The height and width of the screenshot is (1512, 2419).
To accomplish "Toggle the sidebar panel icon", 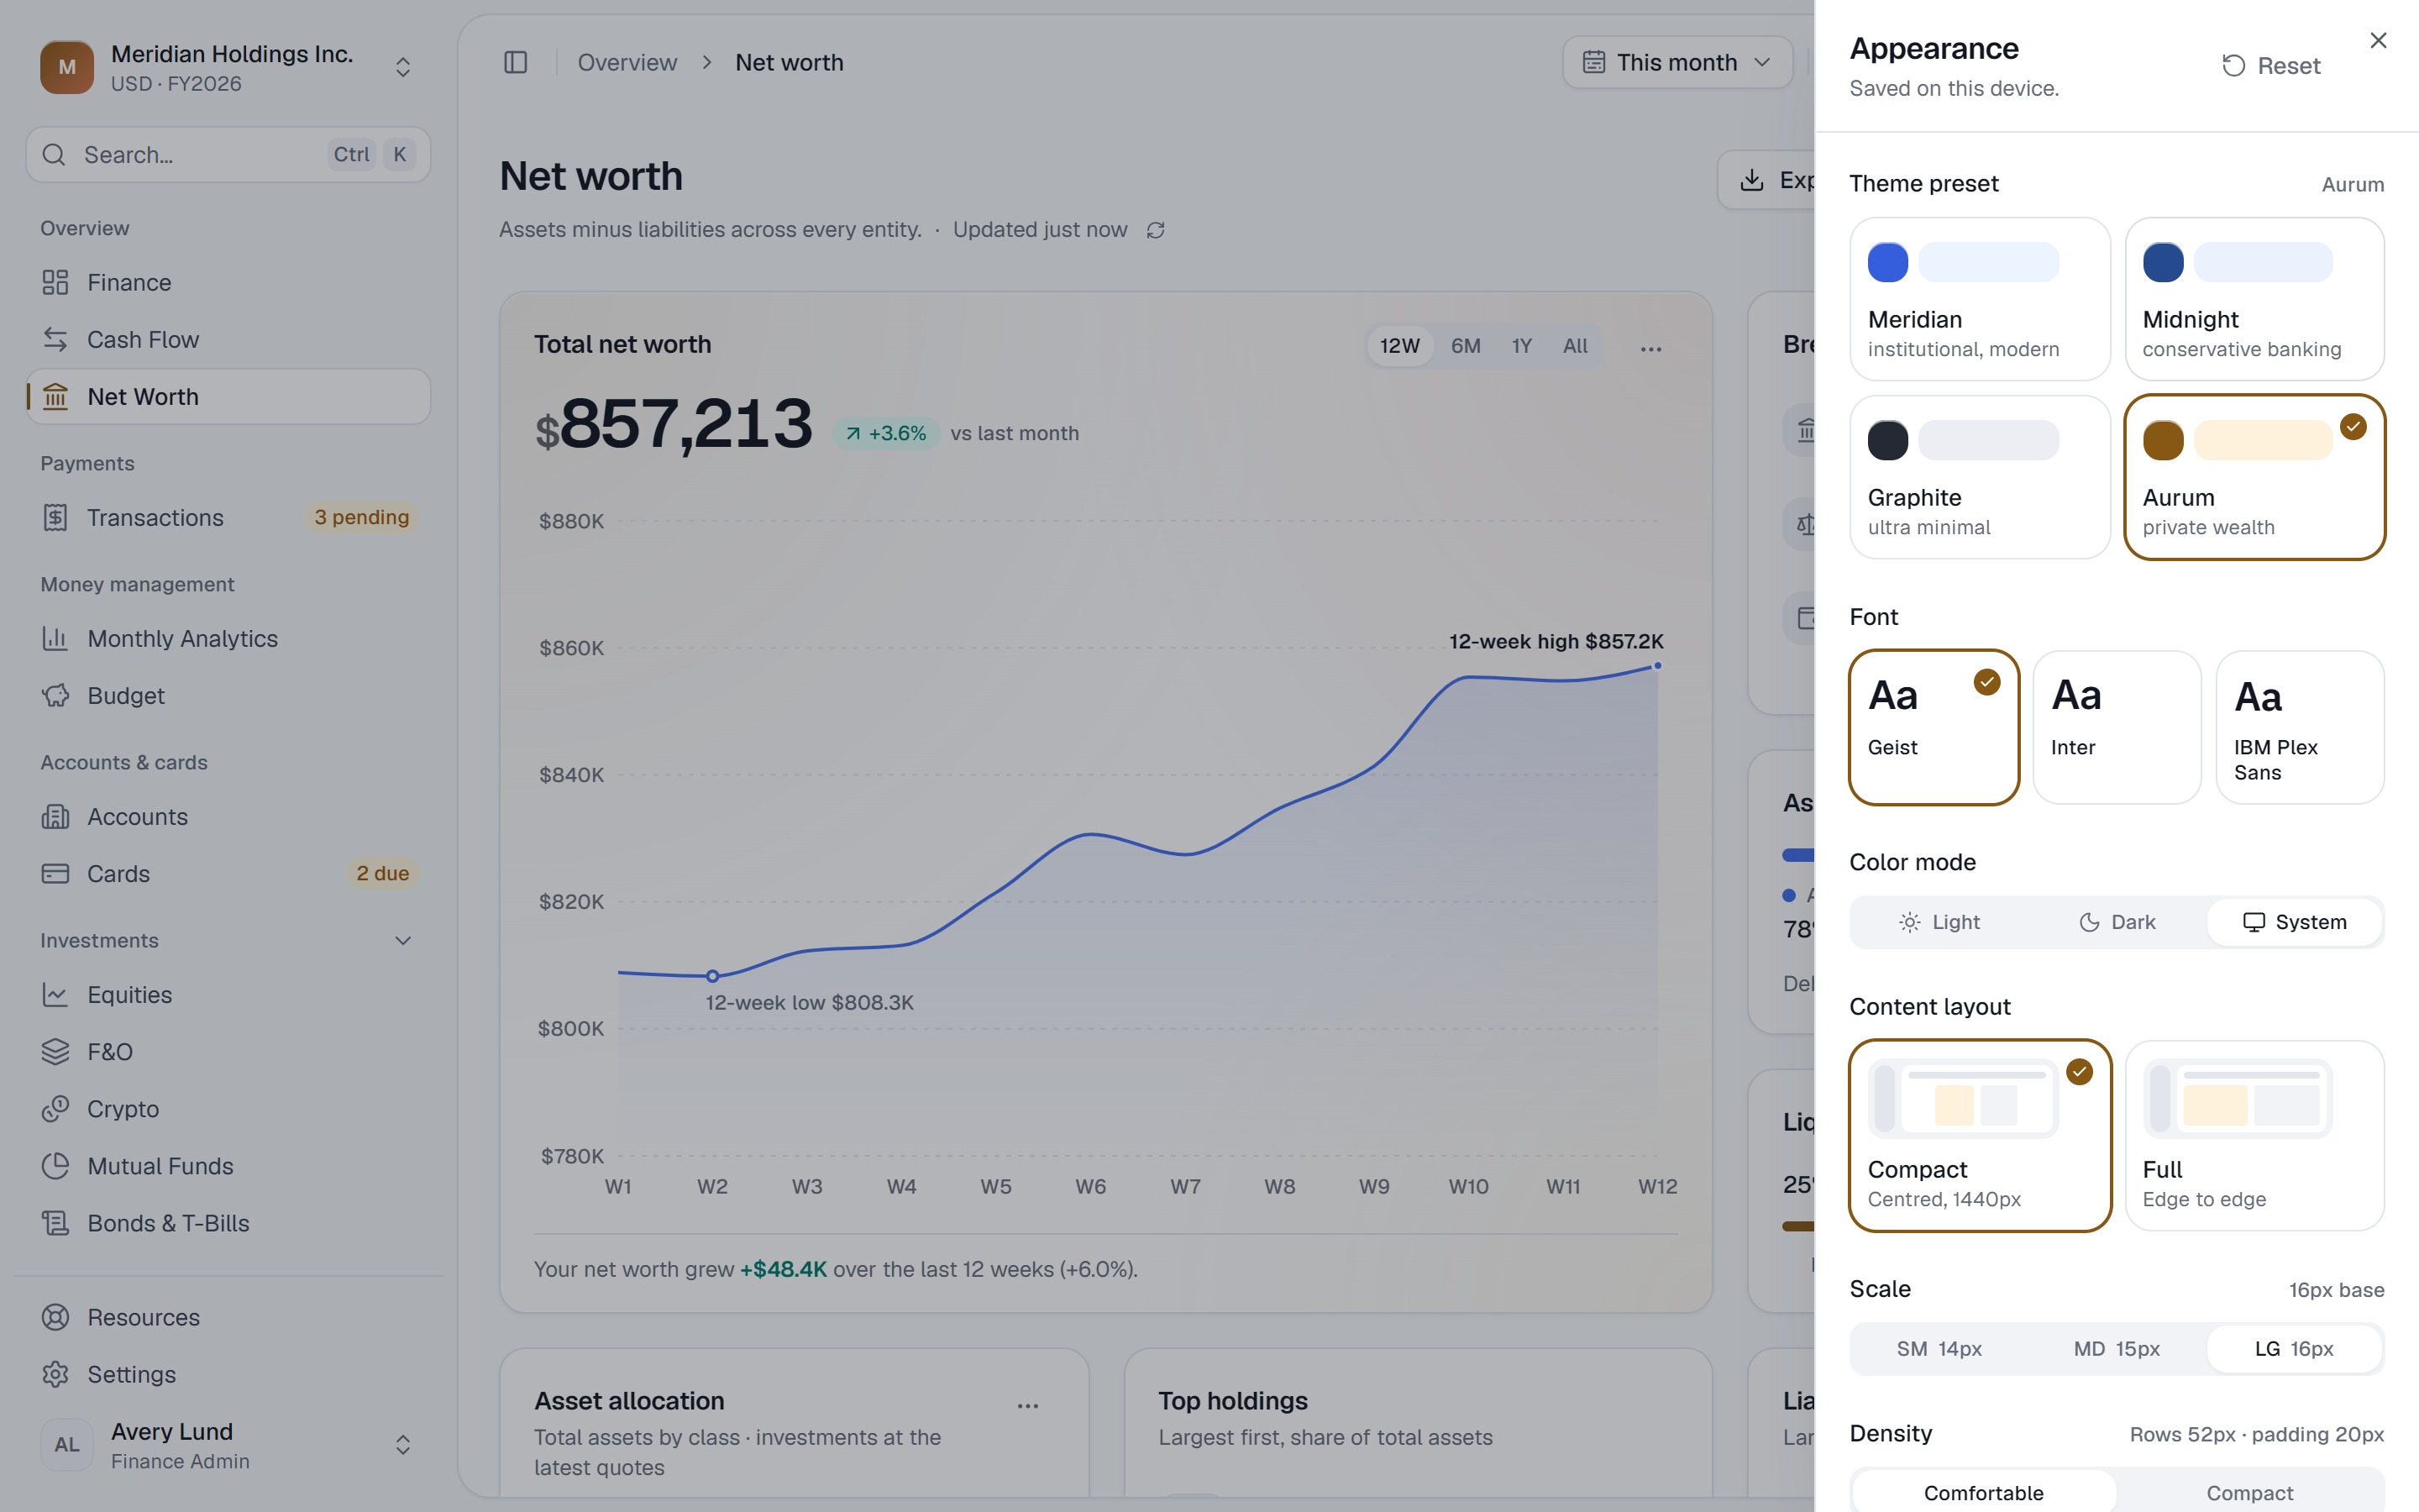I will (x=516, y=62).
